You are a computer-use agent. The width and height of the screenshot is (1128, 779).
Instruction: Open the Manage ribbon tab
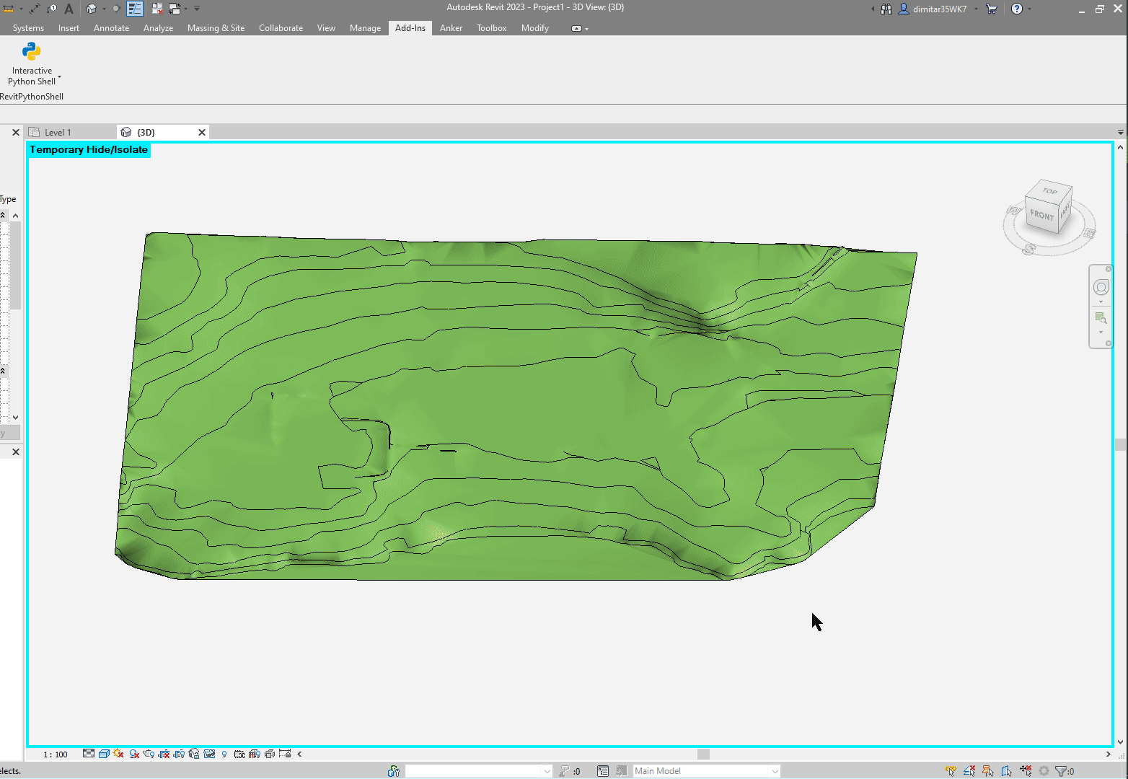[365, 28]
